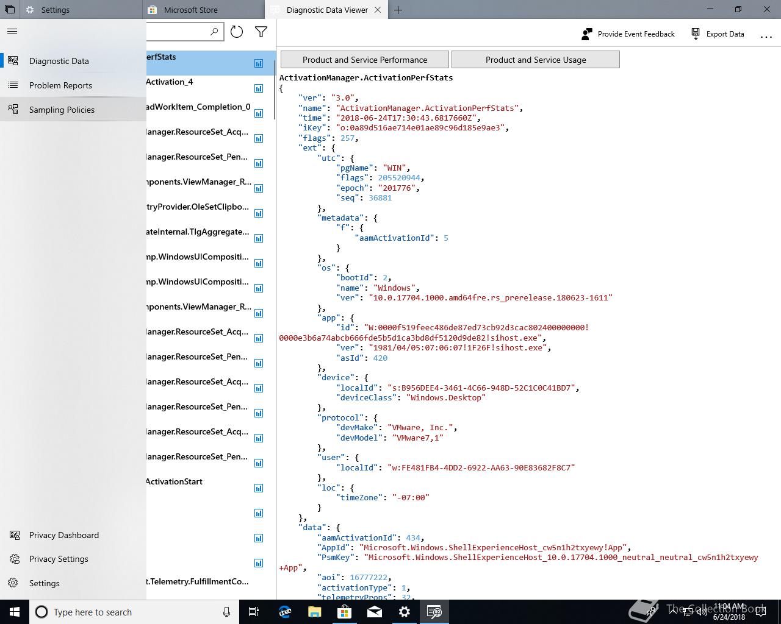
Task: Open Edge Beta from the taskbar
Action: point(285,612)
